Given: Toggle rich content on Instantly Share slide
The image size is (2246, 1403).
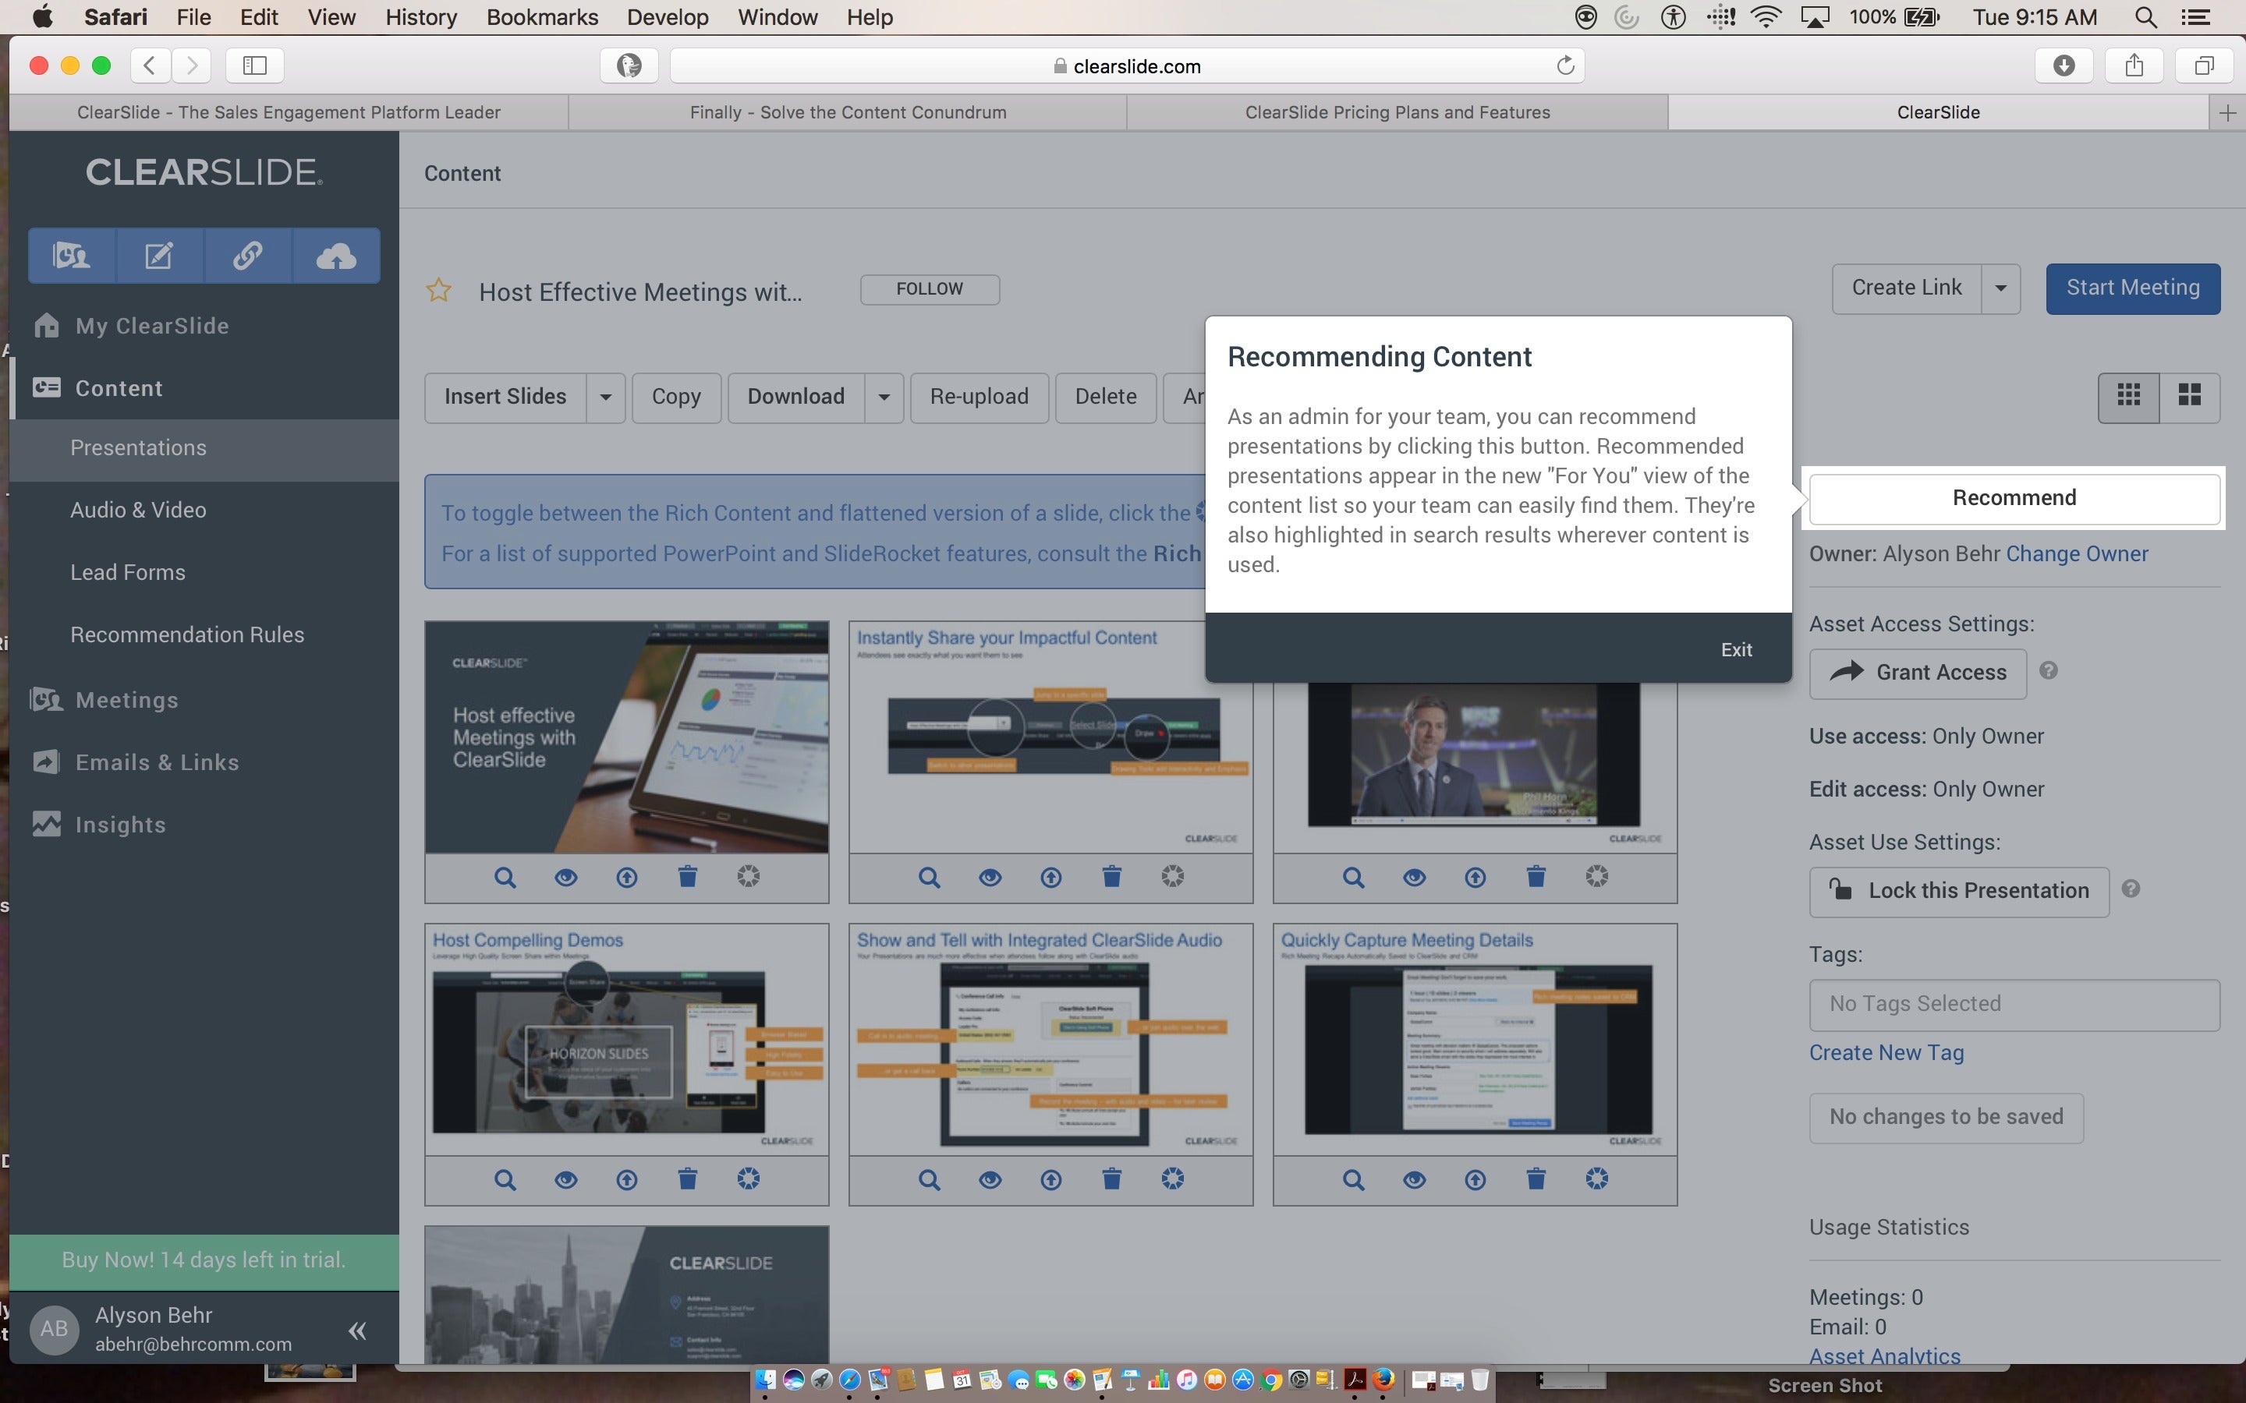Looking at the screenshot, I should coord(1172,876).
